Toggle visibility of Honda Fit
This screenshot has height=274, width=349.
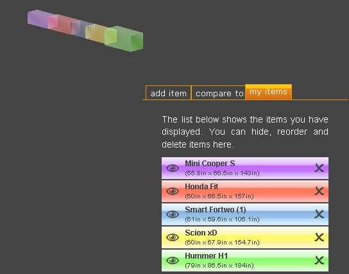(173, 191)
